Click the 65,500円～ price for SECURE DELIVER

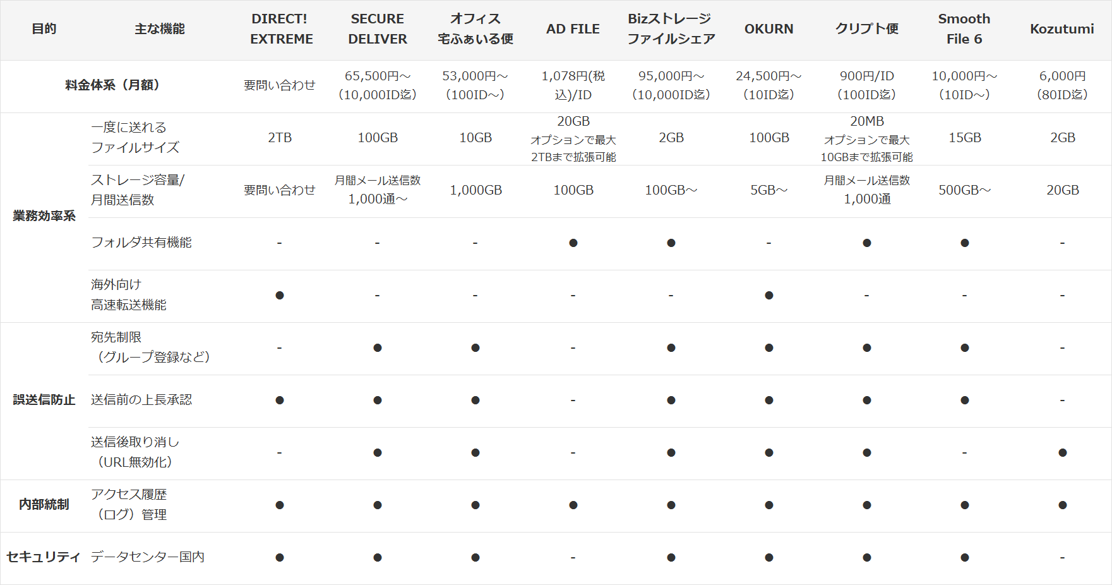point(377,76)
